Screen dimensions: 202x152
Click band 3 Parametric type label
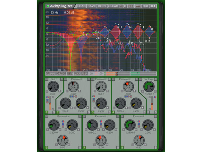coord(101,79)
